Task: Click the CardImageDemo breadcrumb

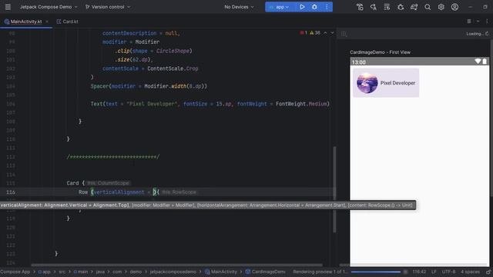Action: [x=265, y=272]
